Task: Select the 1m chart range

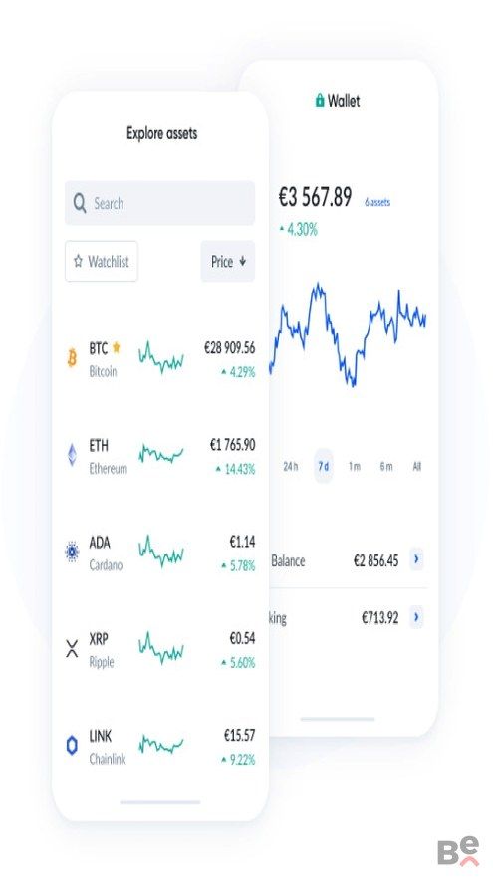Action: [355, 466]
